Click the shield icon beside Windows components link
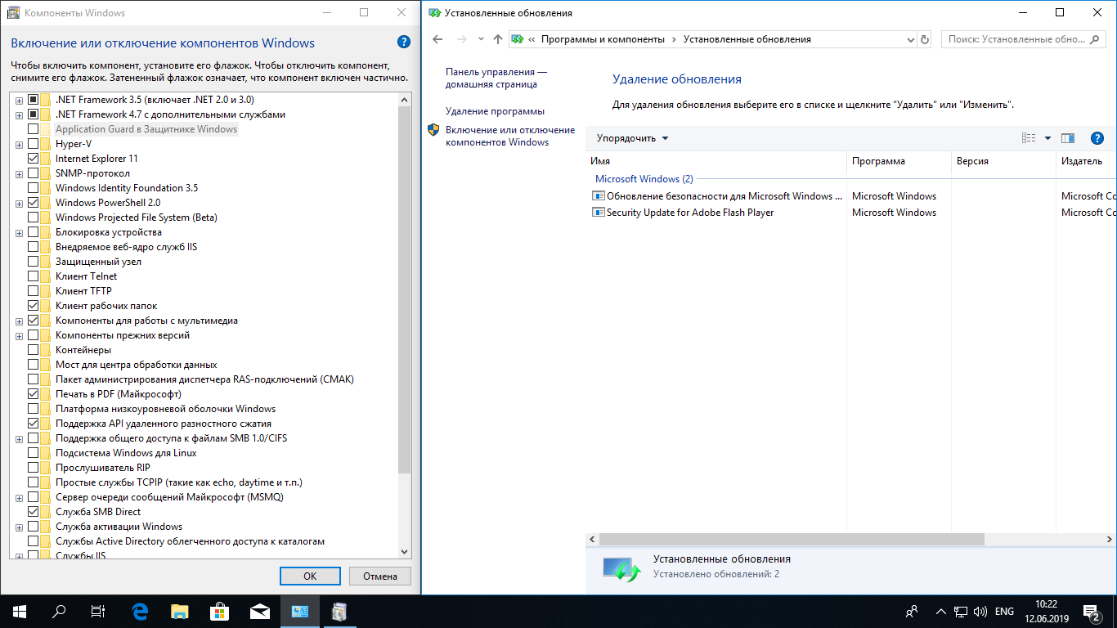The width and height of the screenshot is (1117, 628). click(434, 130)
